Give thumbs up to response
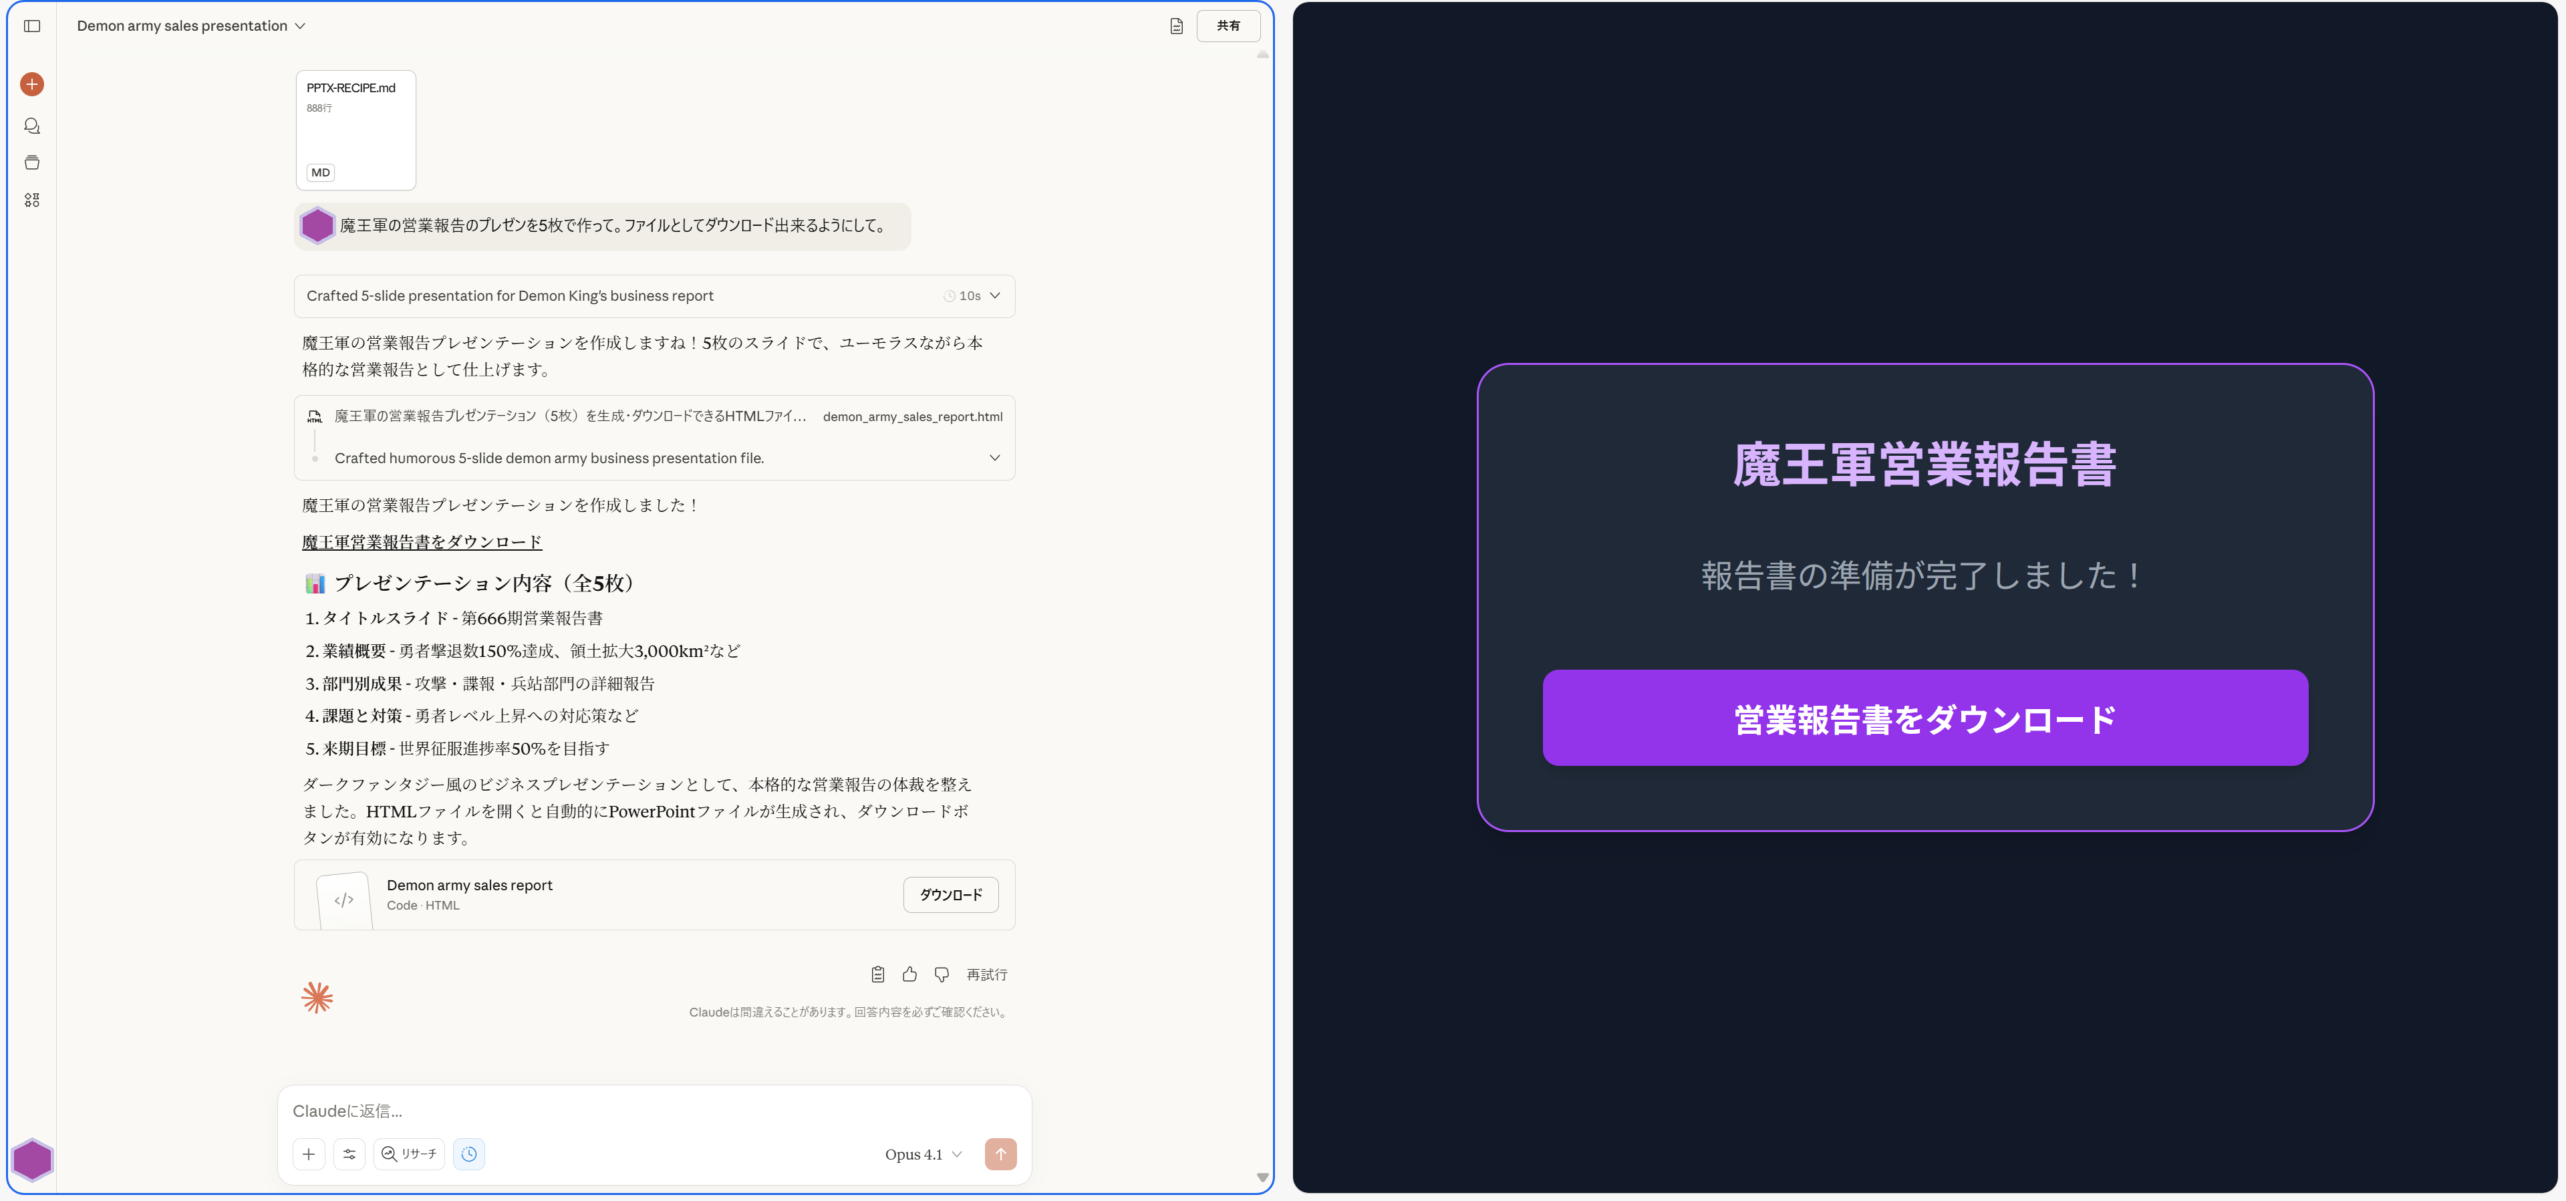Screen dimensions: 2566x1201 tap(909, 974)
